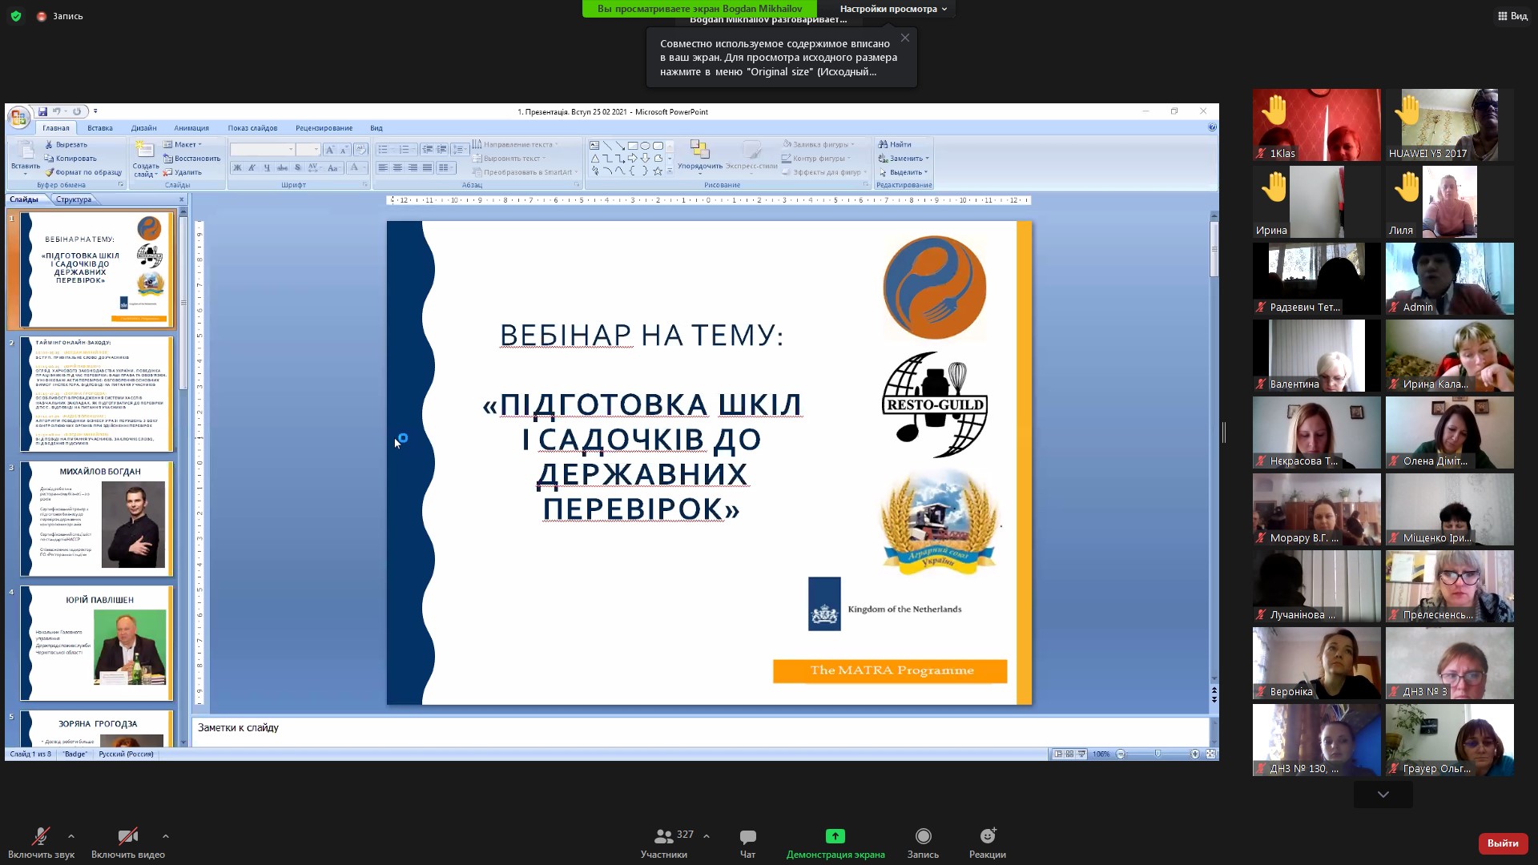
Task: Click the Undo icon in quick access toolbar
Action: point(57,112)
